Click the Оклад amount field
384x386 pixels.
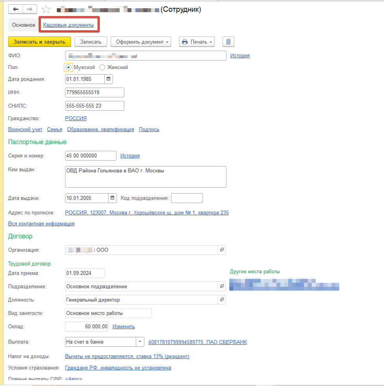pos(87,326)
